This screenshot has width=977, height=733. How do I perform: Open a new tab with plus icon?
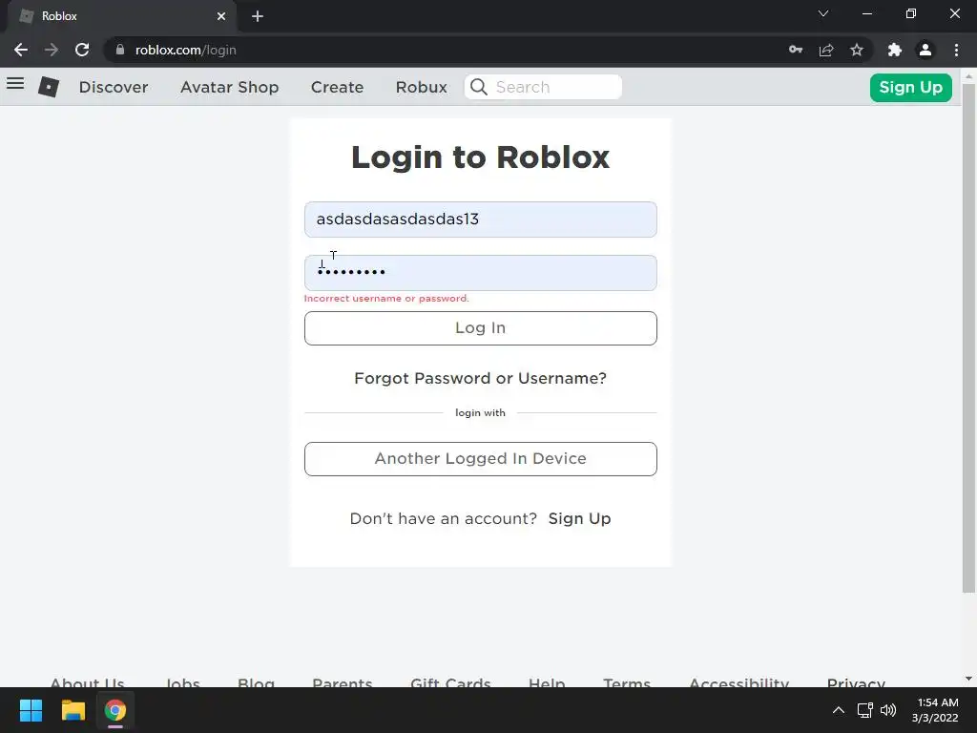(x=258, y=16)
